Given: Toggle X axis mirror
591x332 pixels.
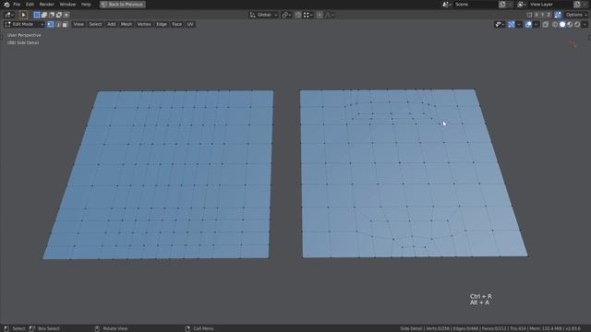Looking at the screenshot, I should coord(537,15).
